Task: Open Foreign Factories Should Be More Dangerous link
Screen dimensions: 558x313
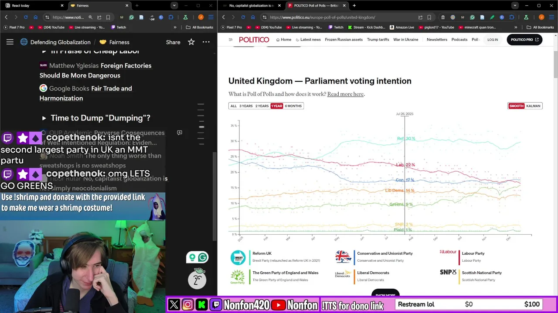Action: click(95, 70)
